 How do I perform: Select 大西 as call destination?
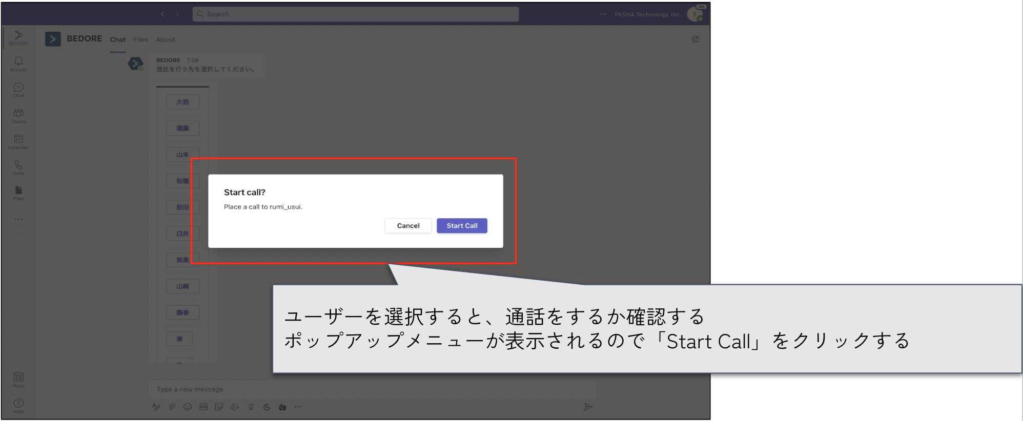tap(182, 102)
